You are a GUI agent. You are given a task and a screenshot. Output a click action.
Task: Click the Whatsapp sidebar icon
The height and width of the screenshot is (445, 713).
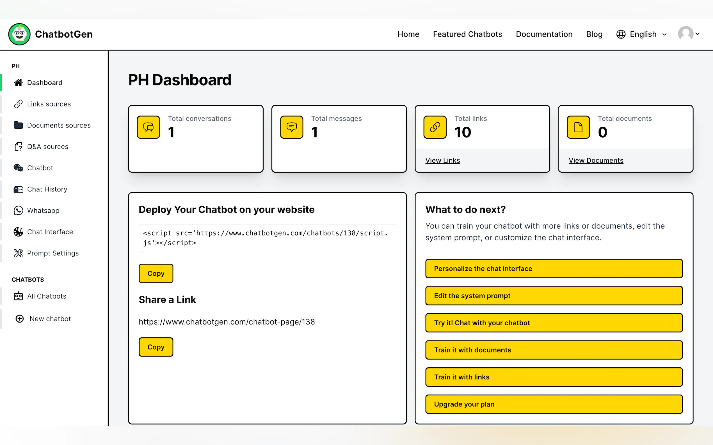point(18,210)
